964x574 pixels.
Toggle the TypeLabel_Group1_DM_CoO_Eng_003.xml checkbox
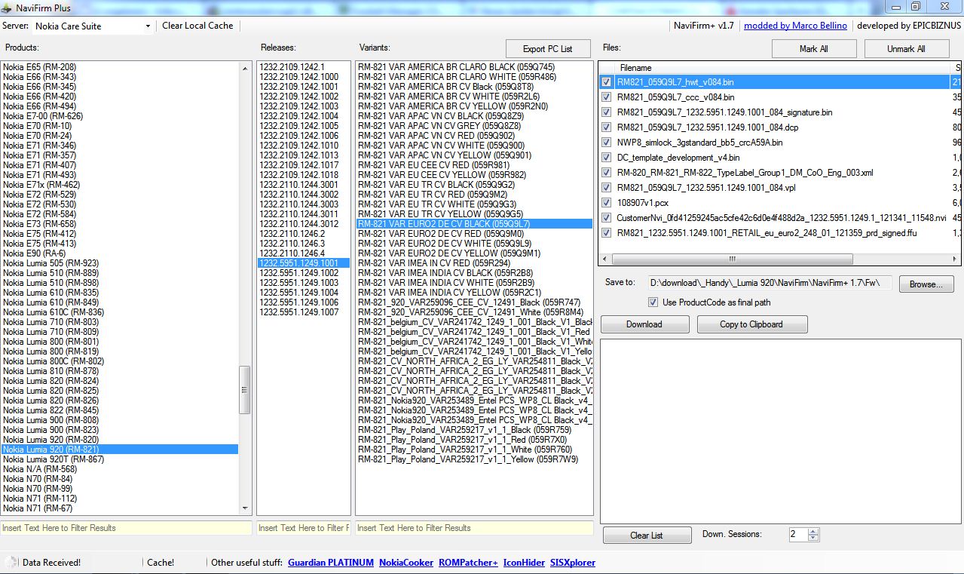tap(607, 173)
